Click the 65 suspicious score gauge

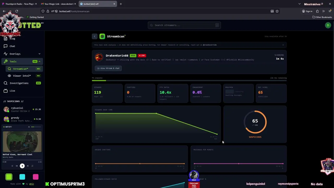(255, 122)
